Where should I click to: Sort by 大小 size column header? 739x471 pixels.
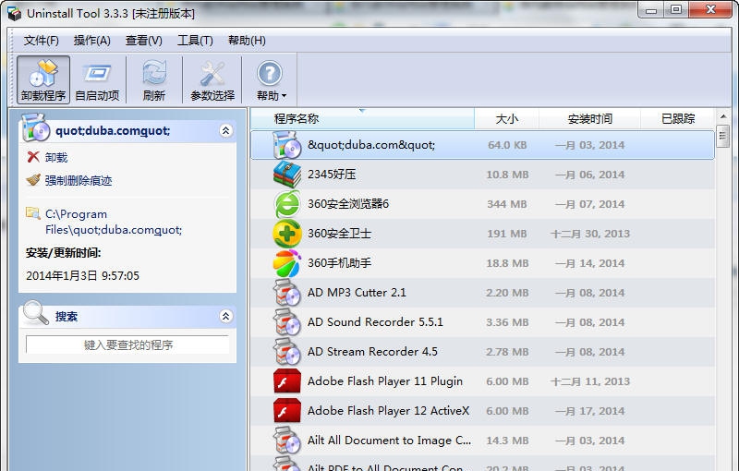pos(506,119)
